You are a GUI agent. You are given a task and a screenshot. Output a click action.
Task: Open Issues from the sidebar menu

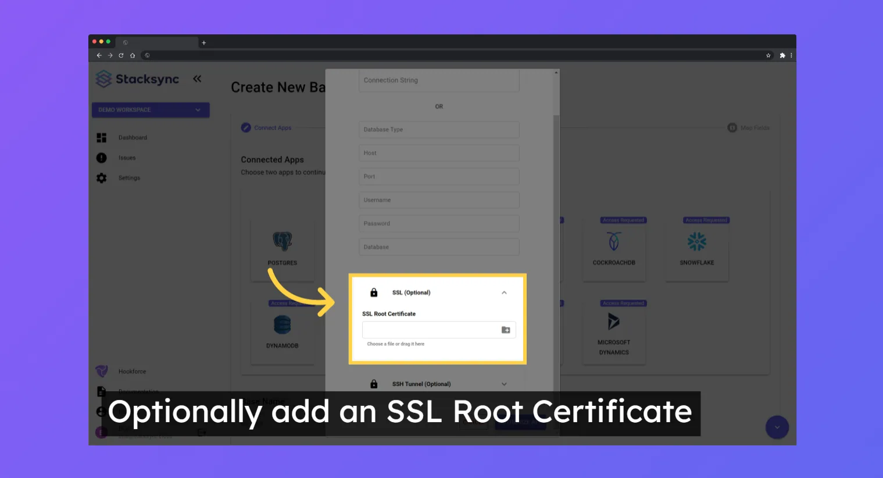[x=127, y=158]
